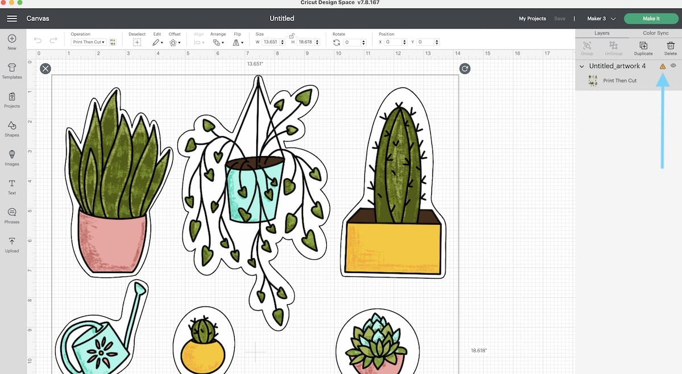Click the Undo arrow
Viewport: 682px width, 374px height.
(x=38, y=40)
